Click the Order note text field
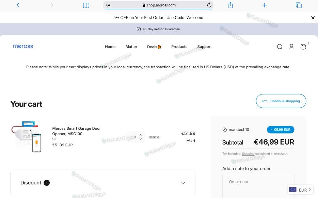Viewport: 318px width, 198px height. [x=258, y=186]
